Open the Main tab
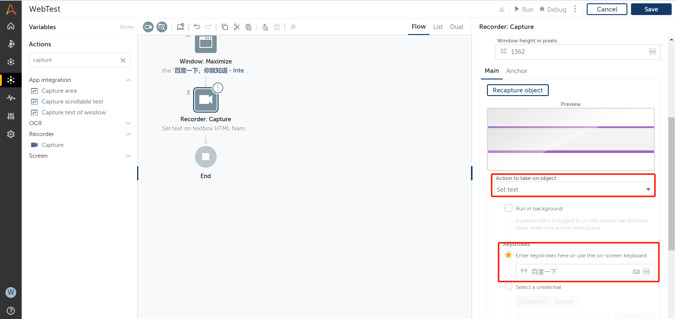 (492, 71)
